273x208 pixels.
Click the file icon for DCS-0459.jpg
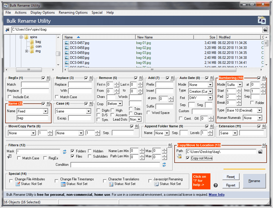(x=67, y=53)
